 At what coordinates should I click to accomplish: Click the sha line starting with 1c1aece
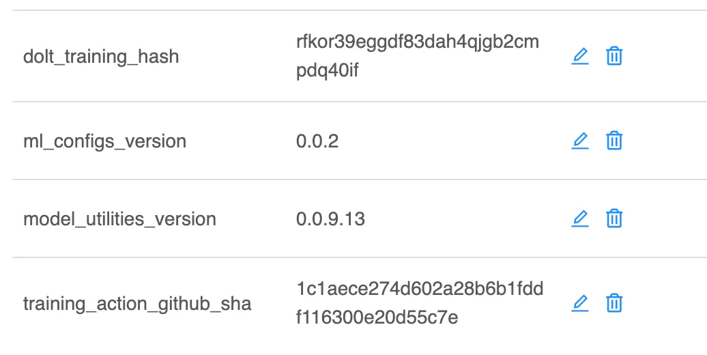click(420, 289)
